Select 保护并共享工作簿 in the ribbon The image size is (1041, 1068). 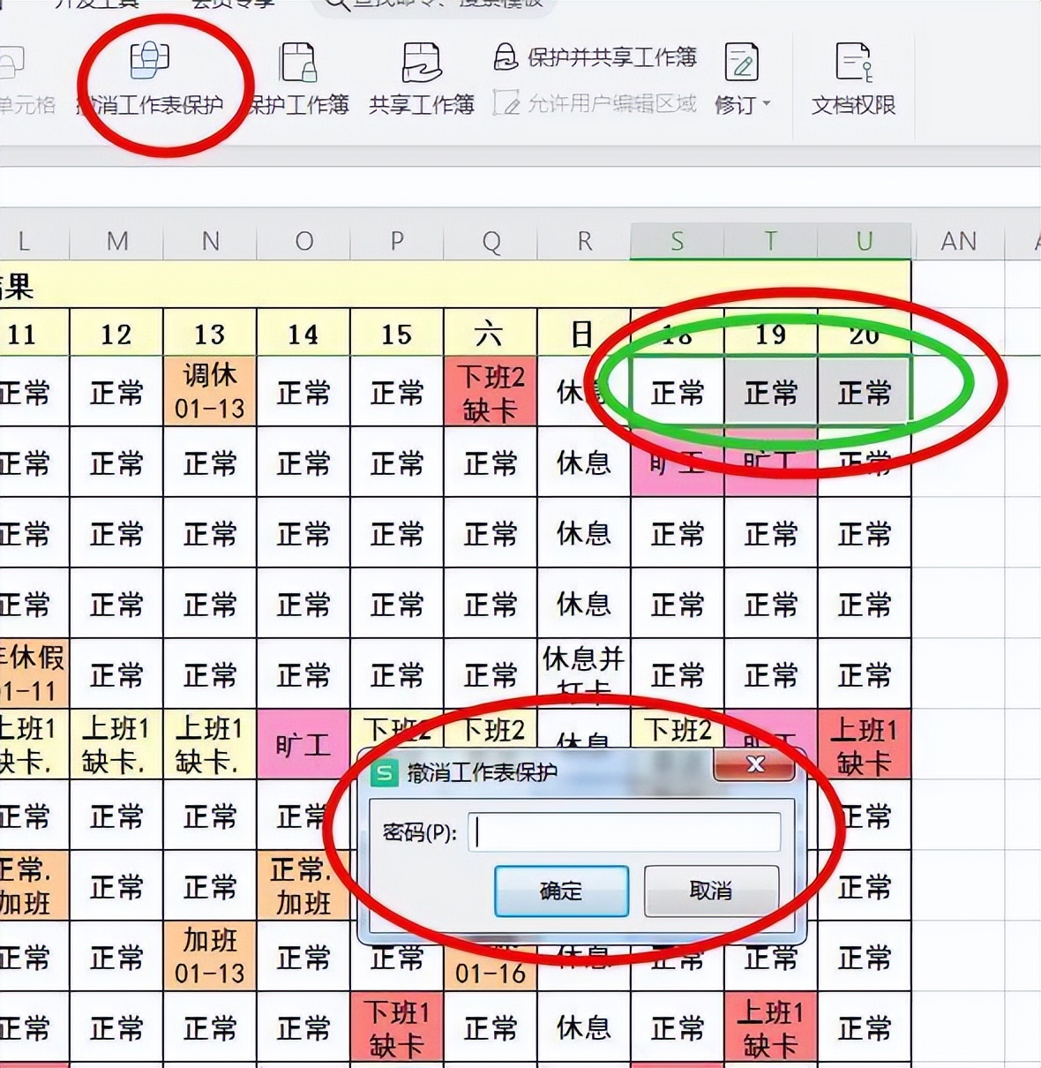tap(595, 57)
